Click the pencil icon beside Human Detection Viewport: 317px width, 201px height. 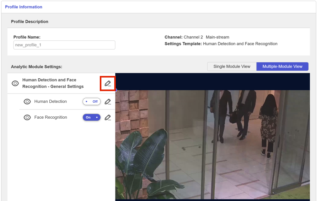point(108,101)
